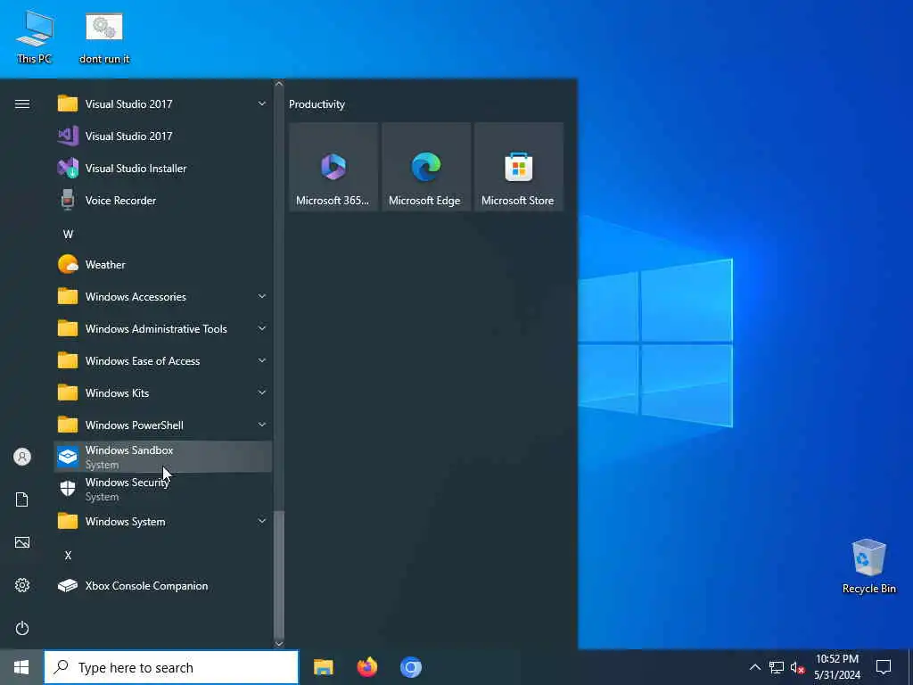Screen dimensions: 913x685
Task: Open Voice Recorder
Action: [162, 201]
